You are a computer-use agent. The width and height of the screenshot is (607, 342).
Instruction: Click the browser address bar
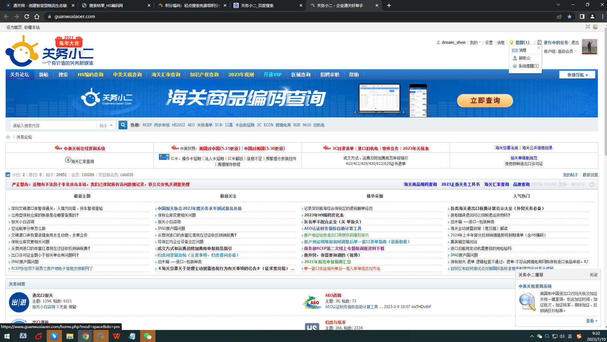(x=299, y=16)
